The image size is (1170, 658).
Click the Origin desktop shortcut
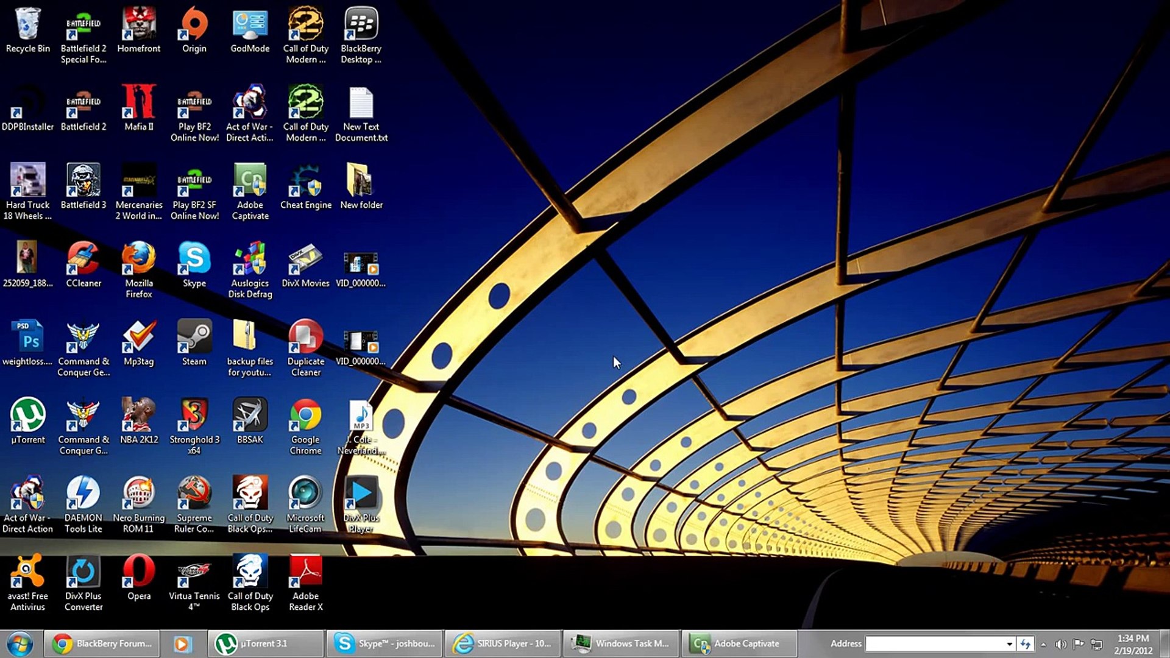coord(194,24)
